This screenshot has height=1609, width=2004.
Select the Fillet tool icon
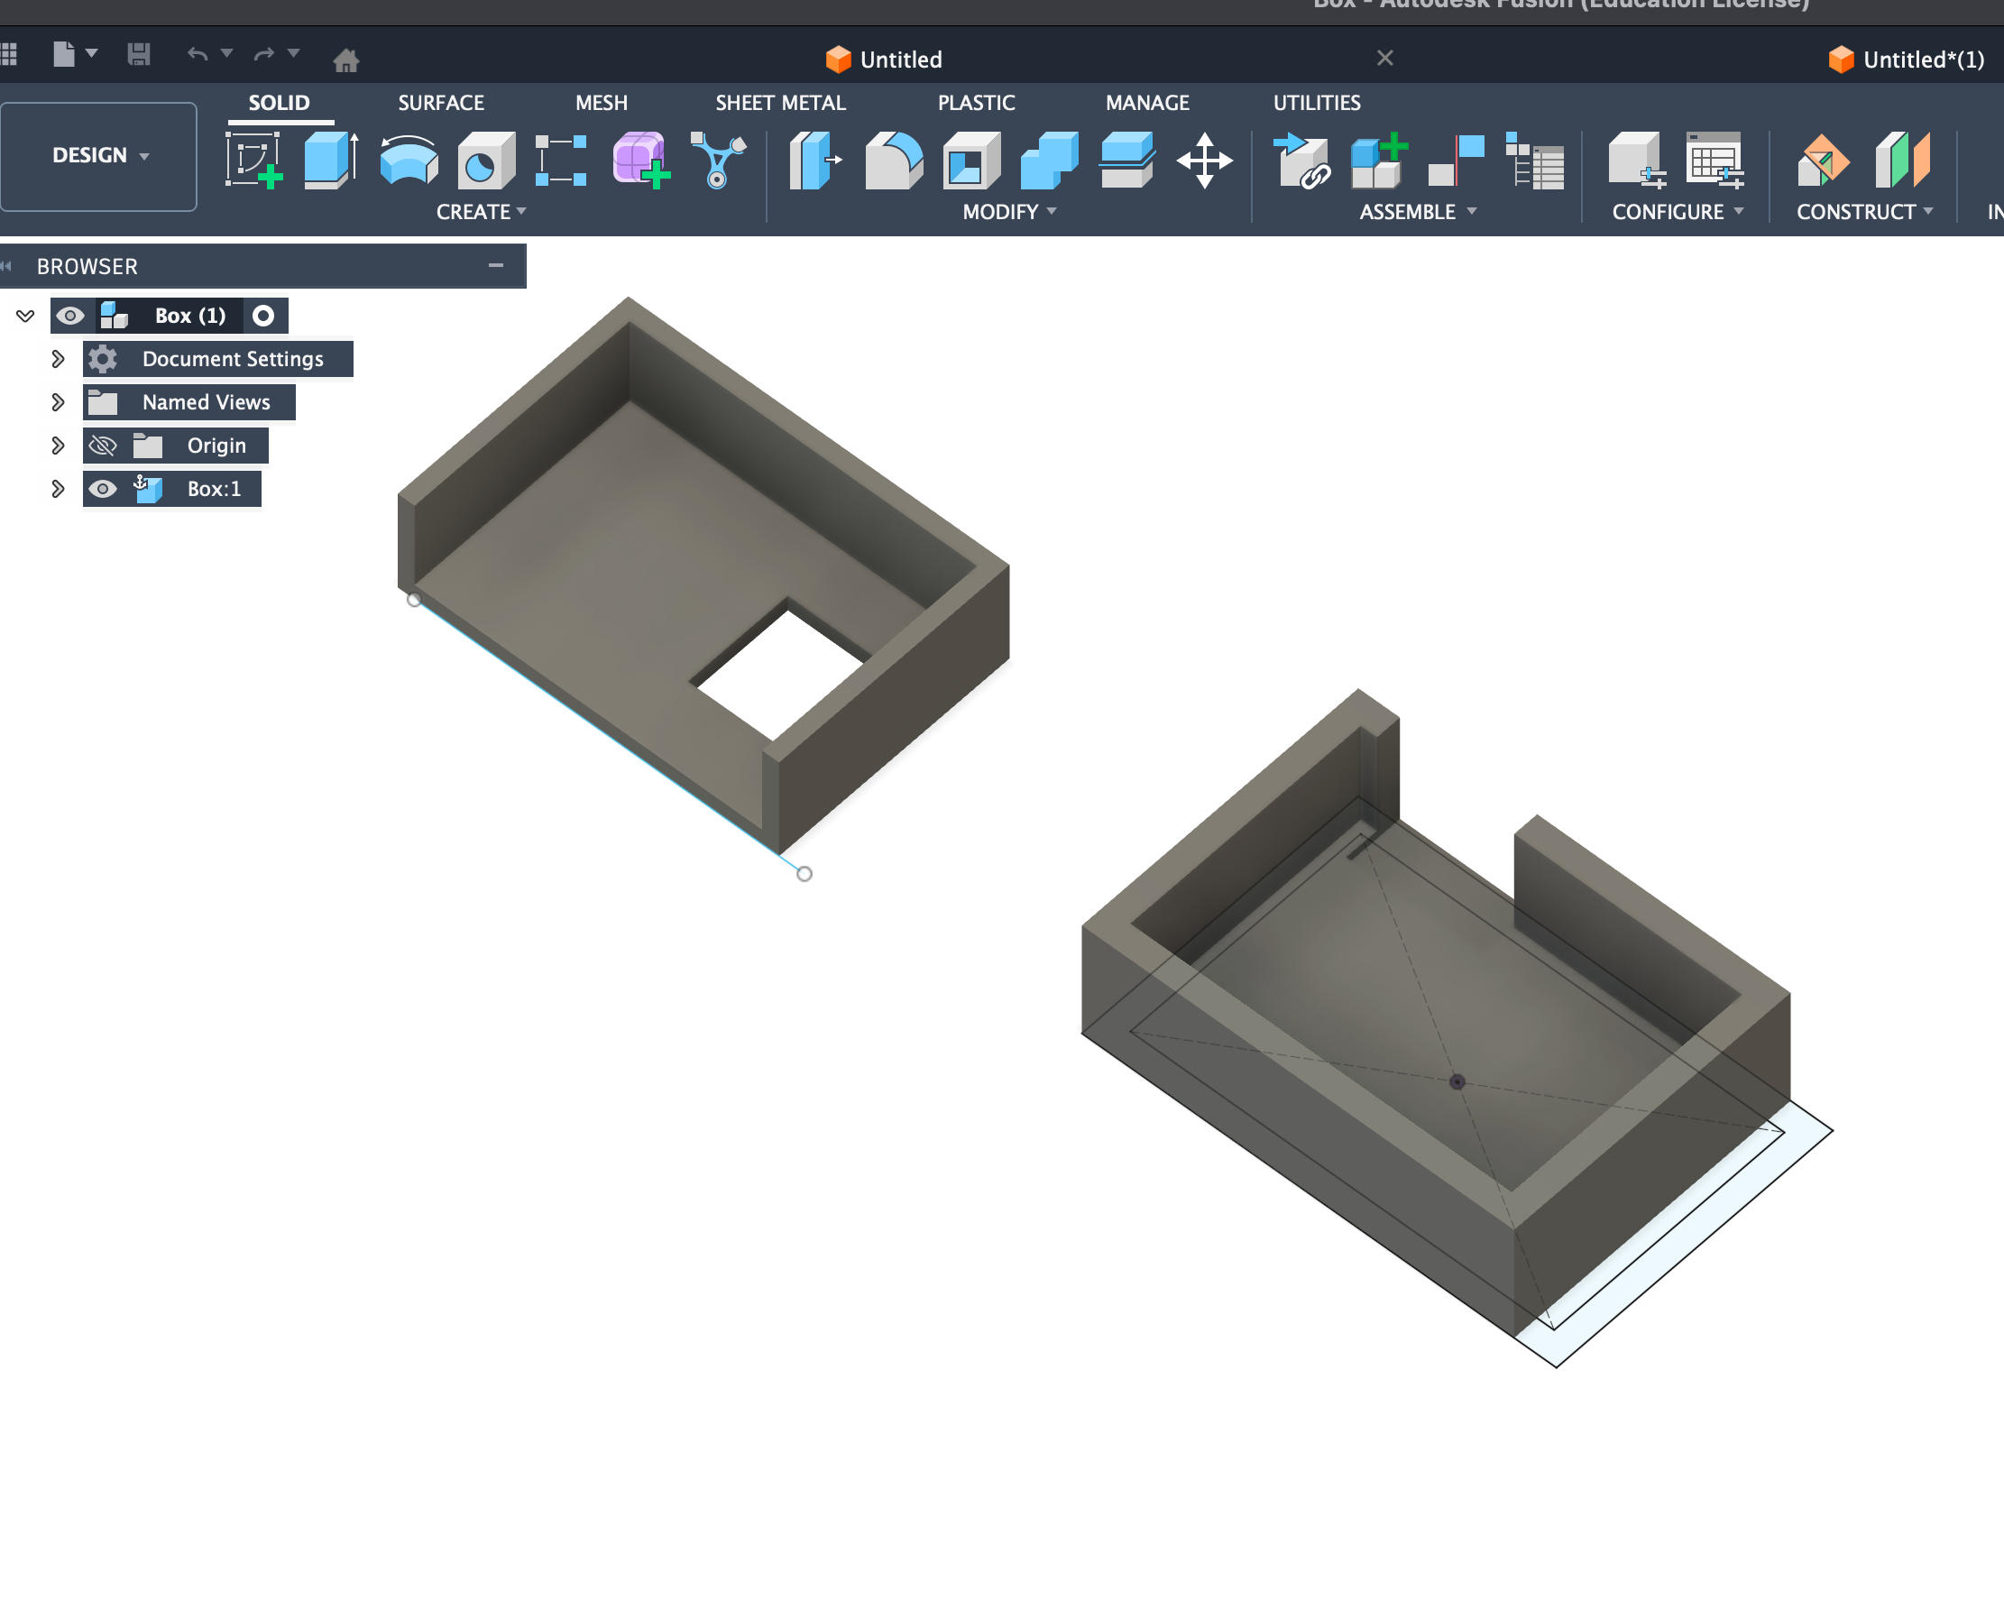[x=892, y=160]
